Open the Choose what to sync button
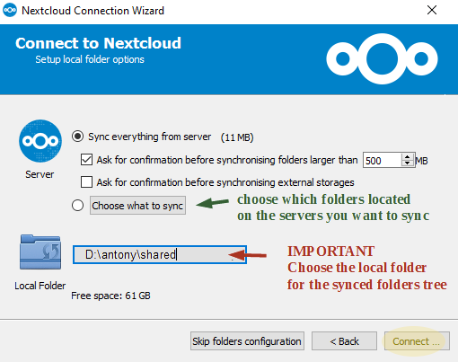The image size is (458, 362). (137, 206)
